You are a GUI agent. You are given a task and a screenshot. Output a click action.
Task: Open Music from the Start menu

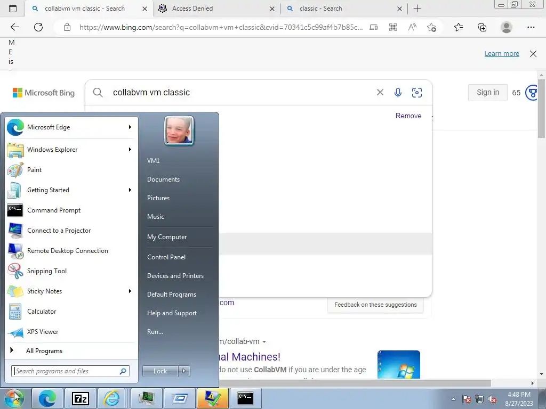[156, 217]
